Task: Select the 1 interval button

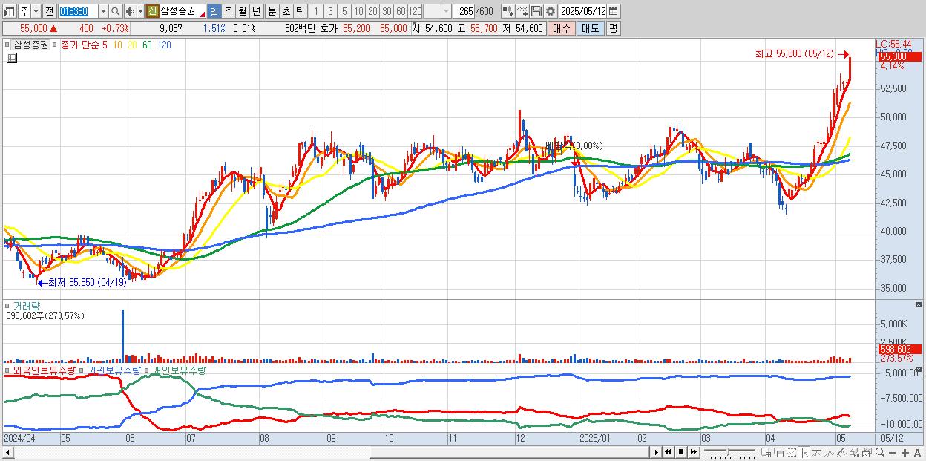Action: (315, 11)
